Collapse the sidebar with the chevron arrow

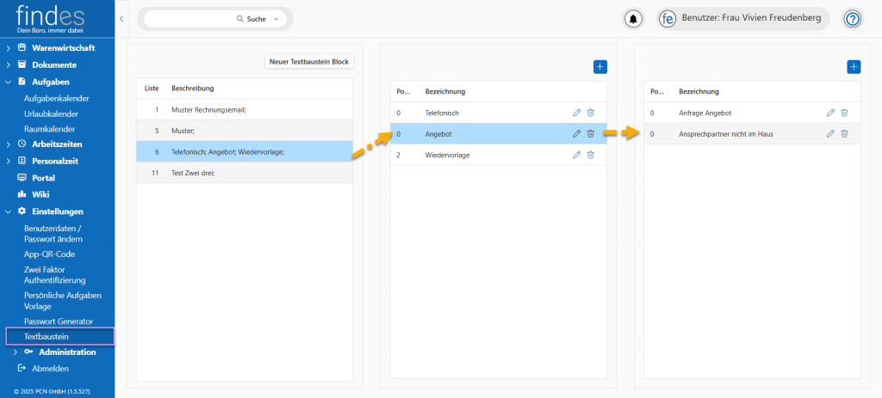pos(121,19)
